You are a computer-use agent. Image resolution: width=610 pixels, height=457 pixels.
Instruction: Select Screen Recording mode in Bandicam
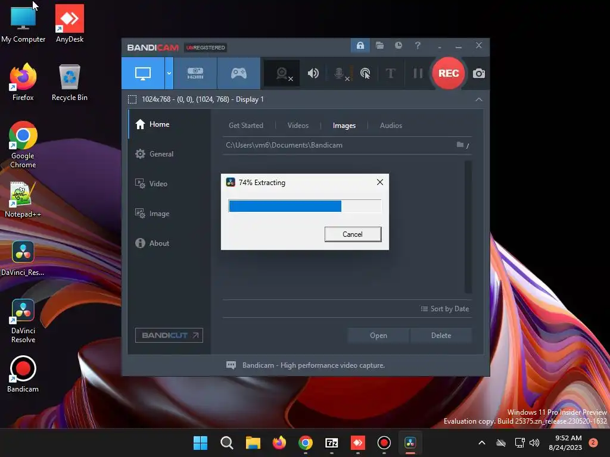tap(143, 73)
